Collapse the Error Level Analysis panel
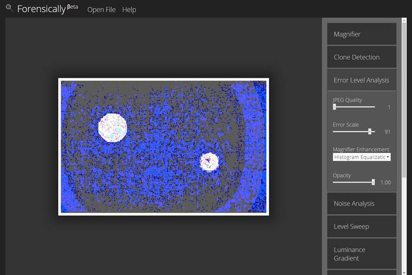The height and width of the screenshot is (275, 412). 361,80
